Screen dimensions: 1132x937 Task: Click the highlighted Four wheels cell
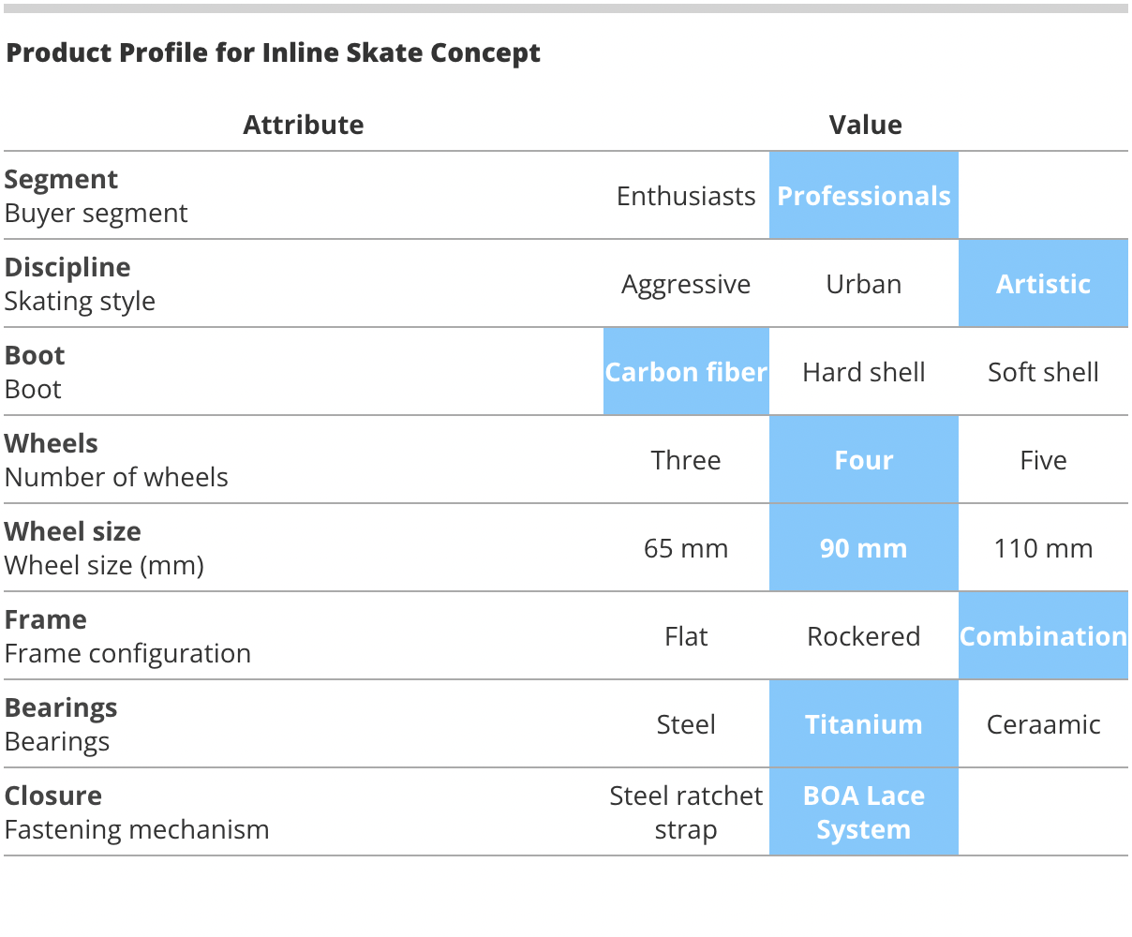click(863, 460)
